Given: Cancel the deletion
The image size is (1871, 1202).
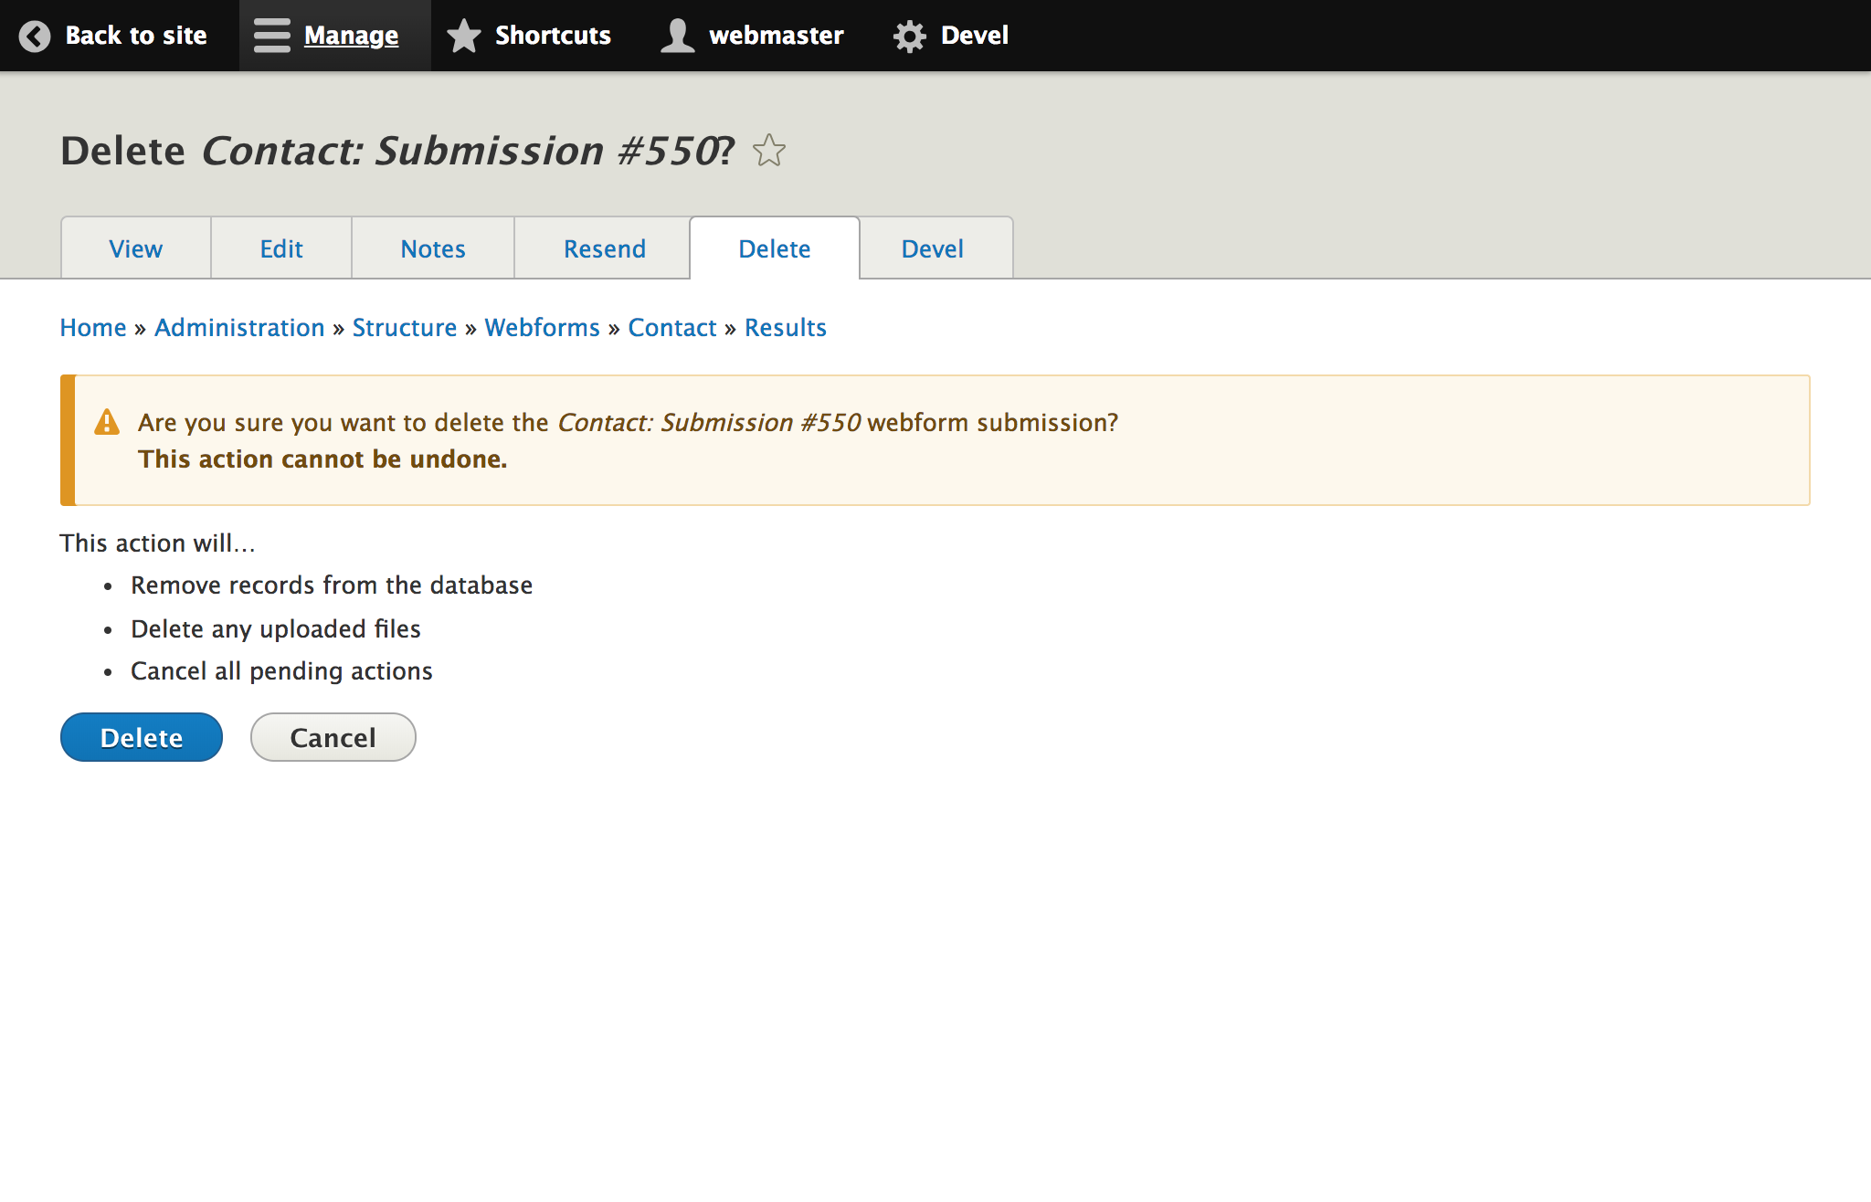Looking at the screenshot, I should click(333, 736).
